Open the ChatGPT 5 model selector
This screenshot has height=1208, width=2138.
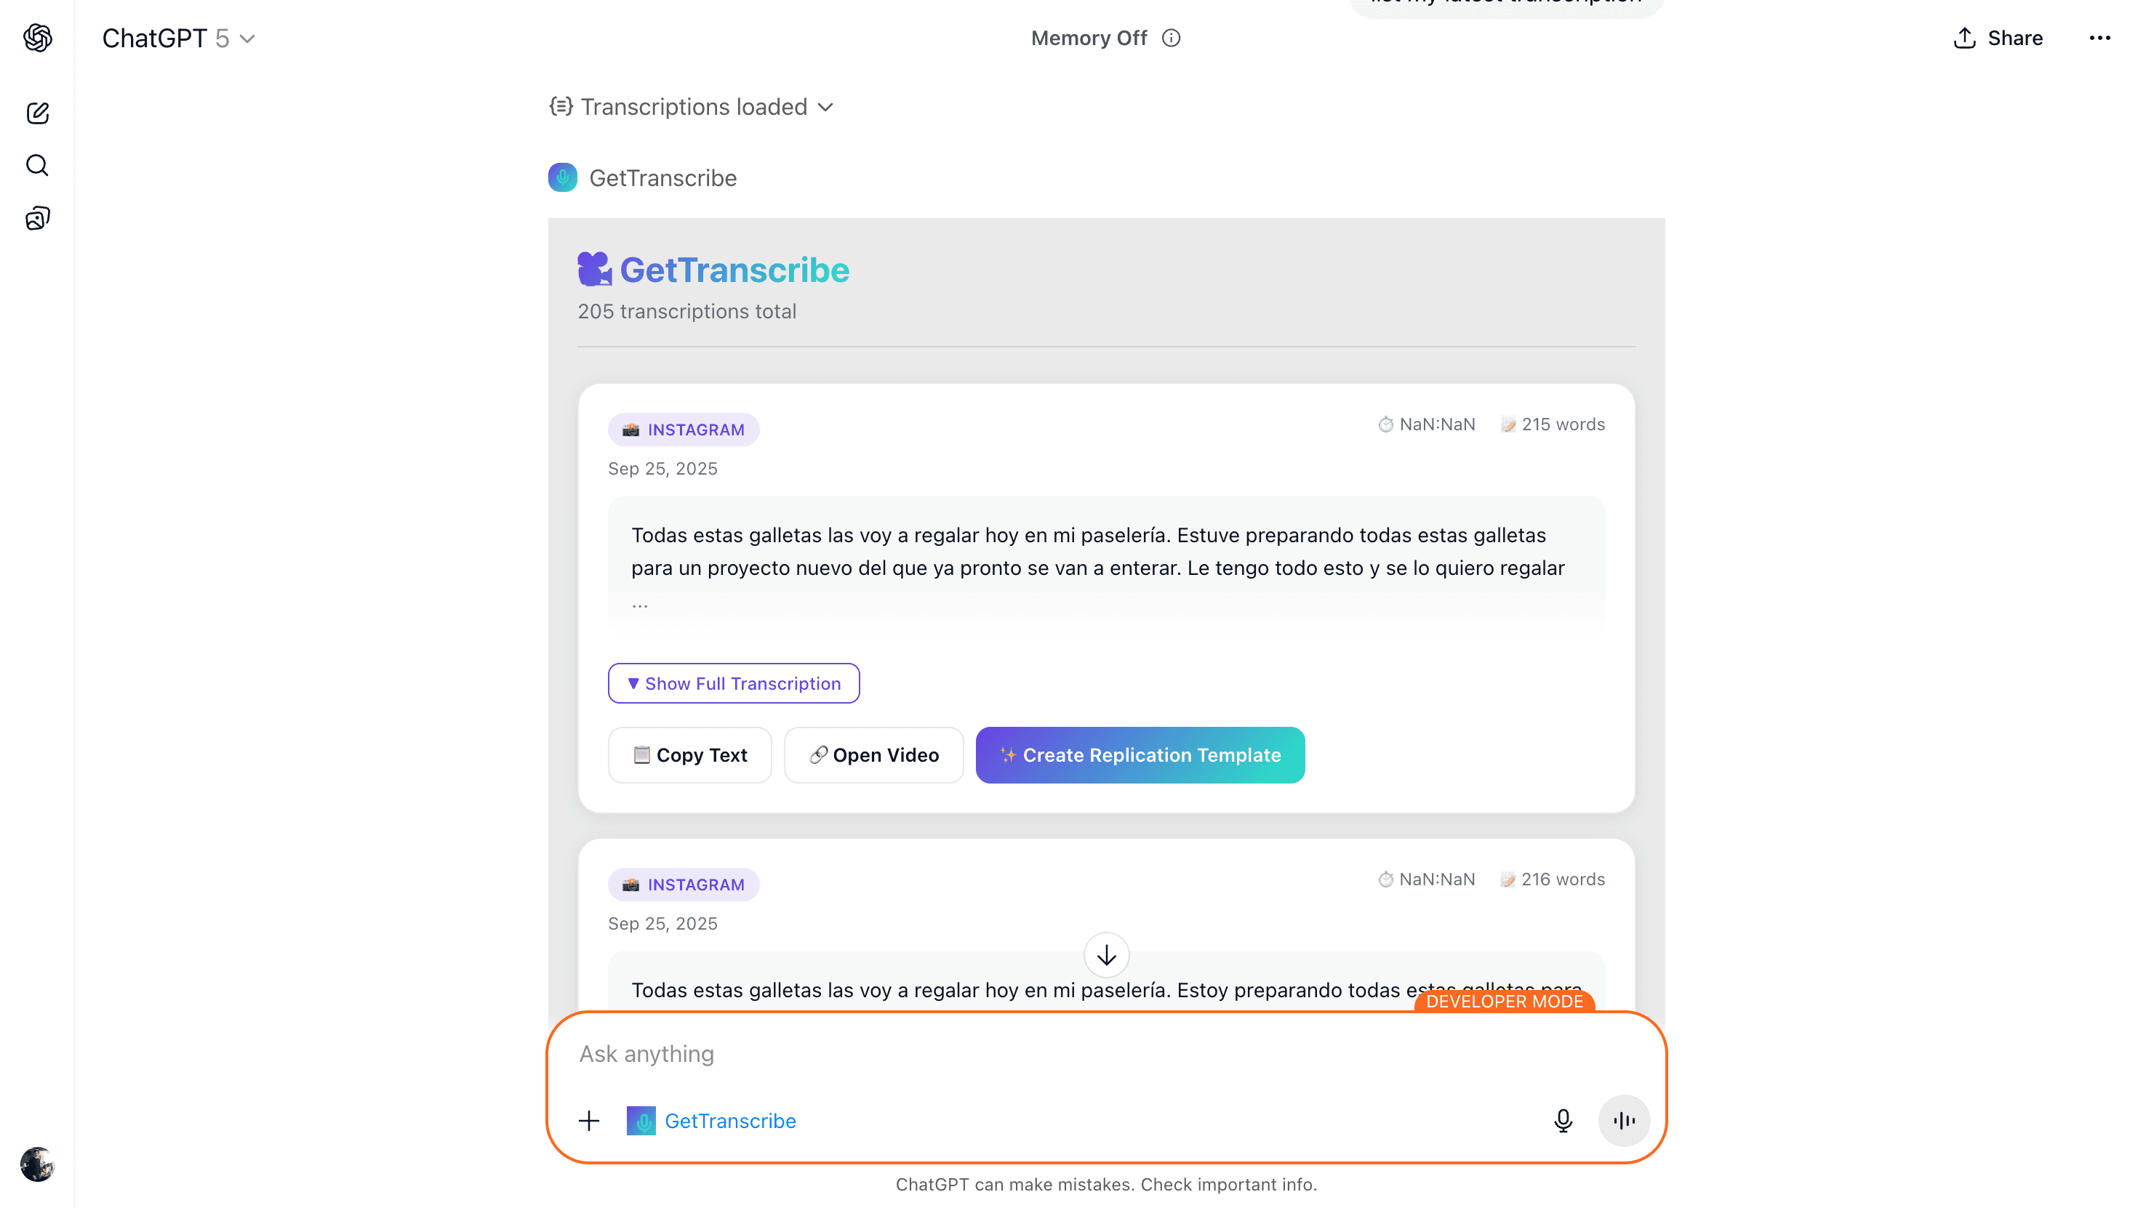tap(178, 39)
